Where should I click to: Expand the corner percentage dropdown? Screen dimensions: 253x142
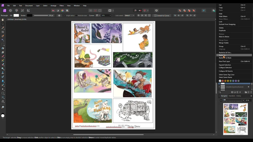tap(110, 15)
